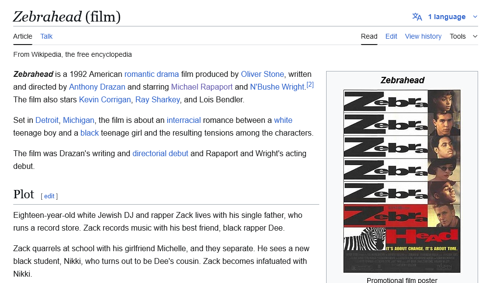Click 'From Wikipedia, the free encyclopedia' text
This screenshot has height=283, width=484.
click(73, 54)
